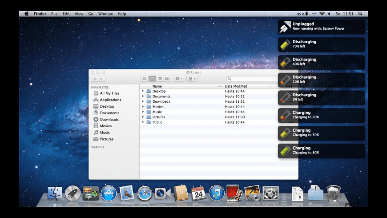Select the Public folder row

click(219, 122)
